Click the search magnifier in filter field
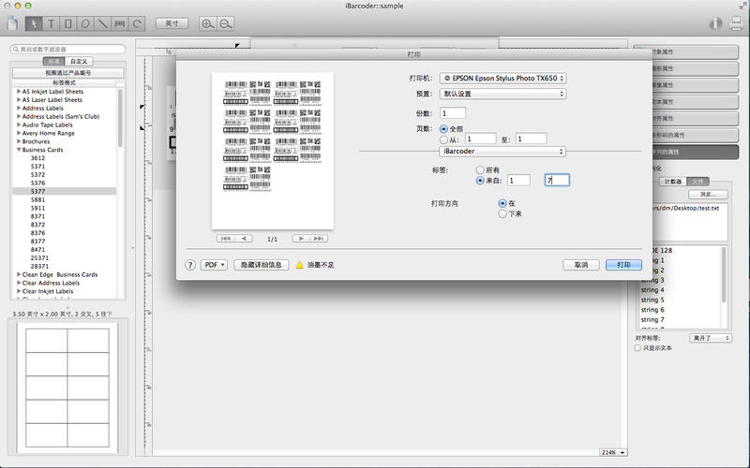The image size is (750, 468). pyautogui.click(x=16, y=50)
